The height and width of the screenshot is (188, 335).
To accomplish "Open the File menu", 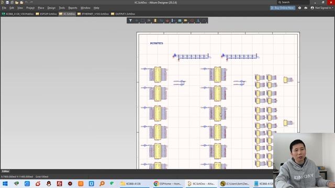I will (x=4, y=8).
